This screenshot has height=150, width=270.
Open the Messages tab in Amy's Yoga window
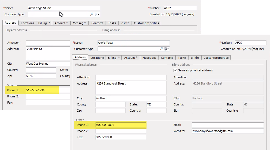[x=149, y=58]
